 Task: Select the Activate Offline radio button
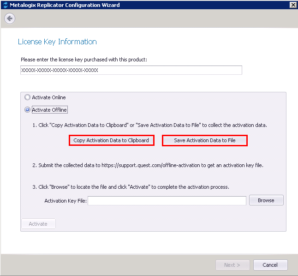(x=28, y=110)
